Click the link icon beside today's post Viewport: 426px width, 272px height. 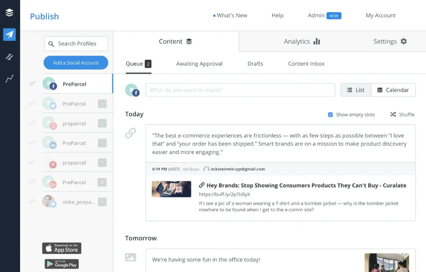point(130,133)
